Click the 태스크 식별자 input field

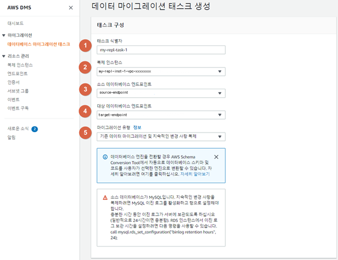click(x=161, y=50)
